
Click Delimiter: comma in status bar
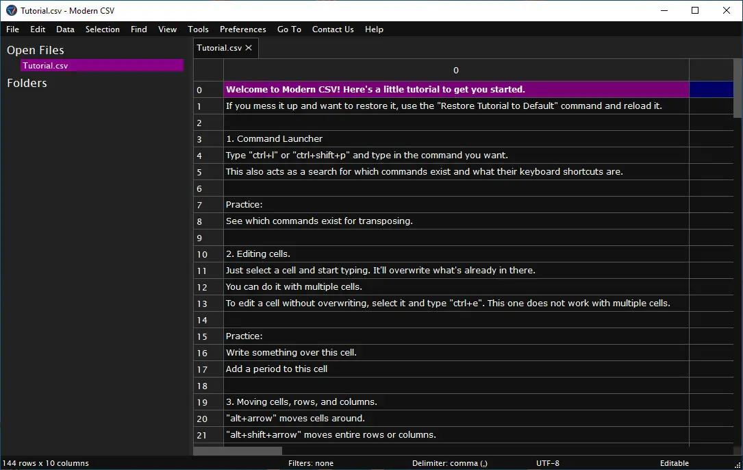click(x=449, y=464)
